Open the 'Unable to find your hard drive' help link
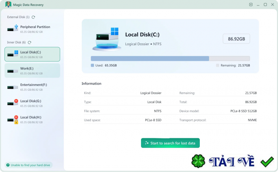This screenshot has width=278, height=172. click(28, 165)
